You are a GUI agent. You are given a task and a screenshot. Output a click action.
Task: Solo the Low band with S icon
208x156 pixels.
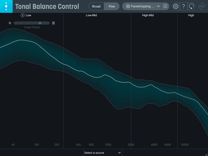[x=23, y=15]
